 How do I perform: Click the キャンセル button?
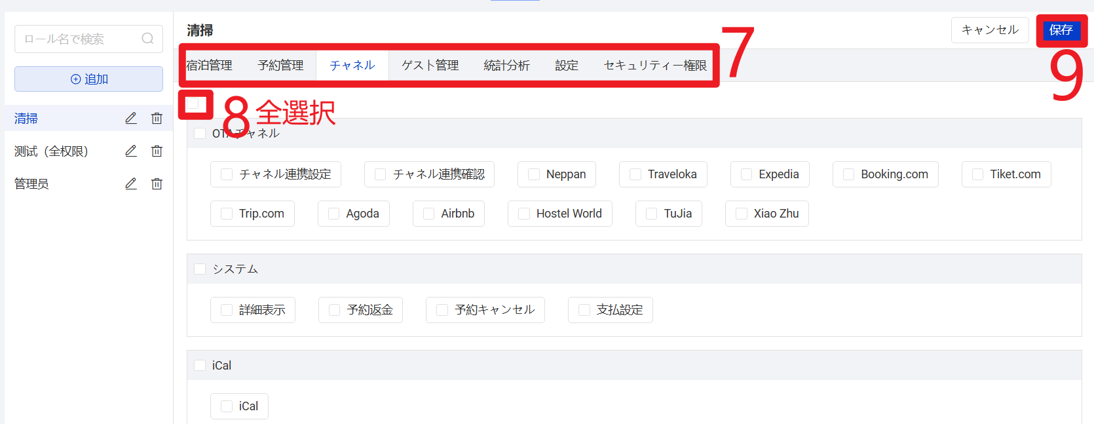pyautogui.click(x=990, y=30)
